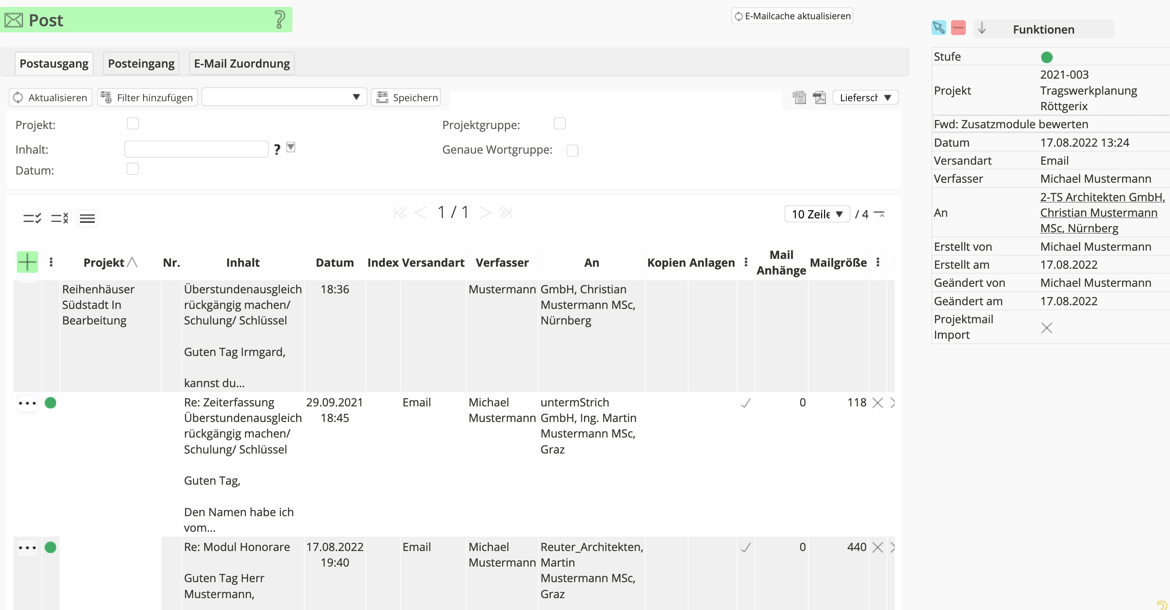Check the Datum filter checkbox
Screen dimensions: 1170x610
click(x=132, y=169)
